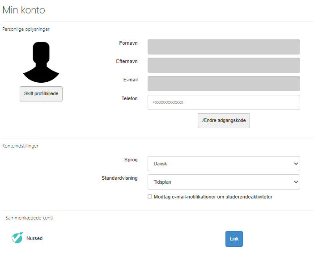The height and width of the screenshot is (253, 314).
Task: Click the Ændre adgangskode button
Action: (224, 121)
